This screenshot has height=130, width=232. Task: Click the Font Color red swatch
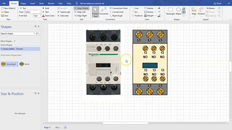(x=43, y=16)
